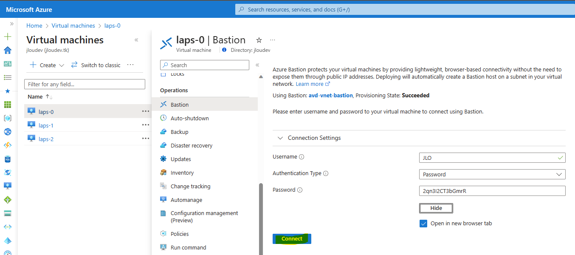Open the Dashboard chart icon in sidebar

(x=8, y=64)
